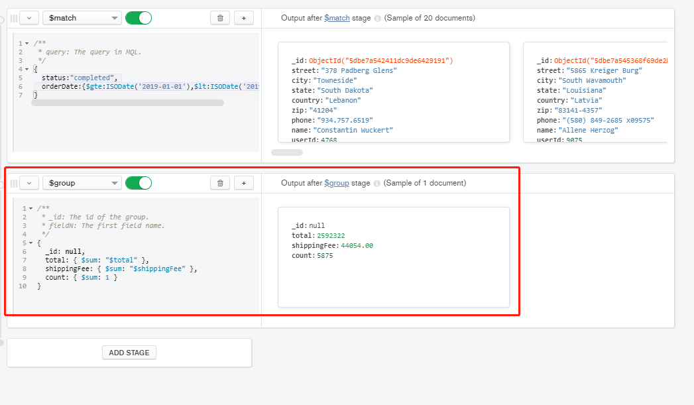The image size is (694, 405).
Task: Delete the $match stage with trash icon
Action: [220, 18]
